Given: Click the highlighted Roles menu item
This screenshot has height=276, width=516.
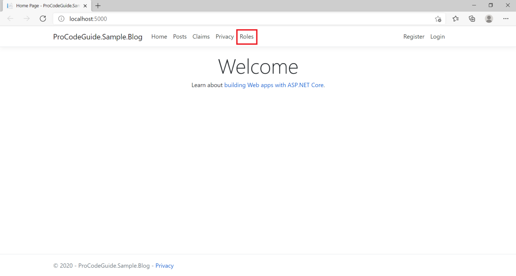Looking at the screenshot, I should [247, 37].
